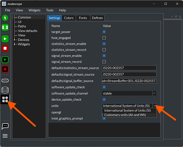This screenshot has height=147, width=183.
Task: Click the statistics_stream_source input field
Action: 129,68
